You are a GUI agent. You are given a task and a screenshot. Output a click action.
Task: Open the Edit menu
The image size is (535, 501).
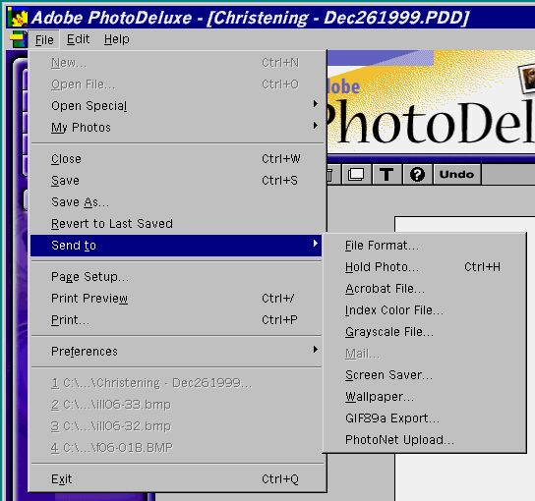pos(78,39)
